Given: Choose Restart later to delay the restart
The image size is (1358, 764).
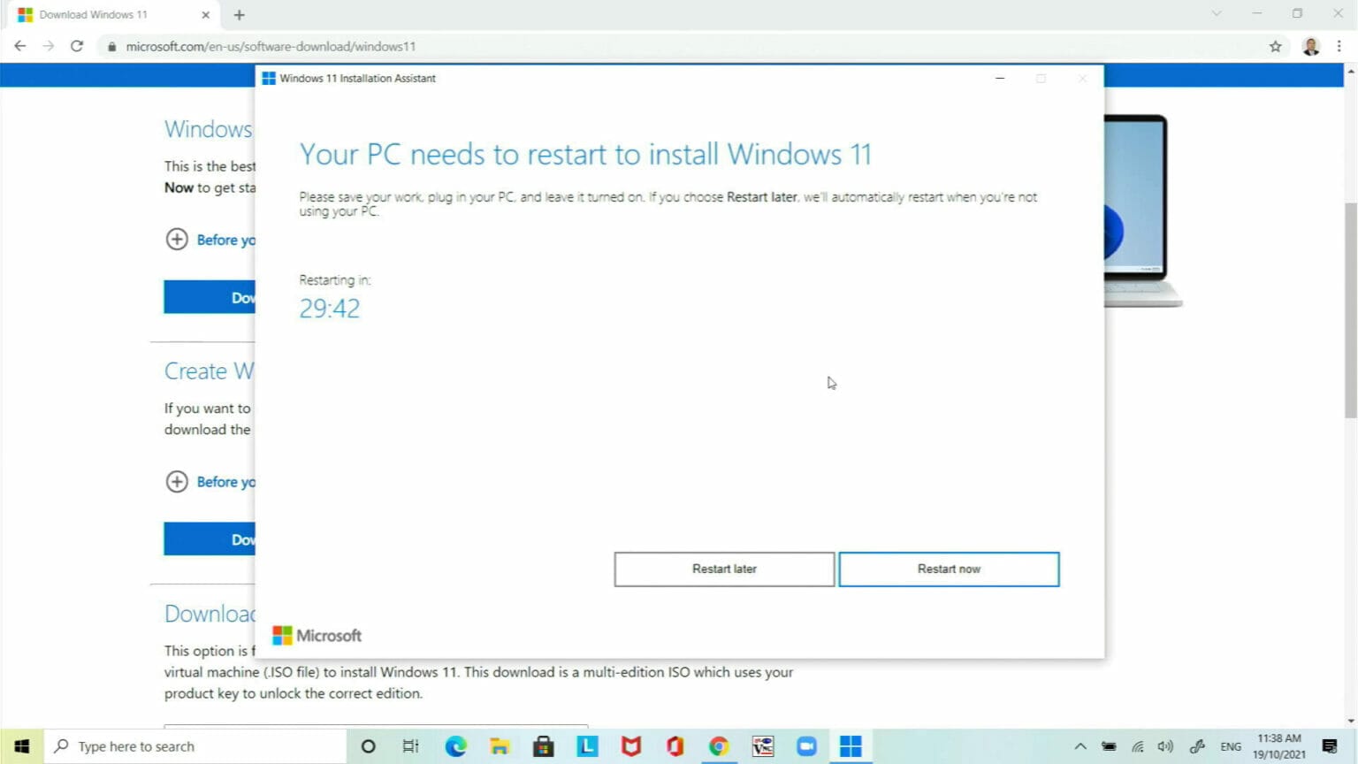Looking at the screenshot, I should coord(723,569).
